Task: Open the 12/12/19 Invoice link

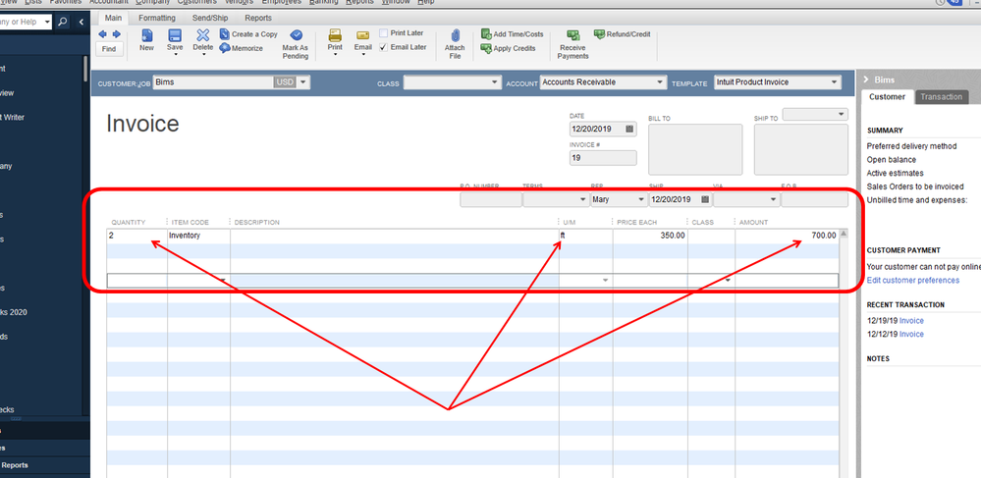Action: [911, 334]
